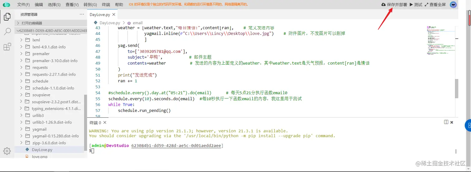Open the Search icon in activity bar
The image size is (471, 172).
(x=7, y=32)
